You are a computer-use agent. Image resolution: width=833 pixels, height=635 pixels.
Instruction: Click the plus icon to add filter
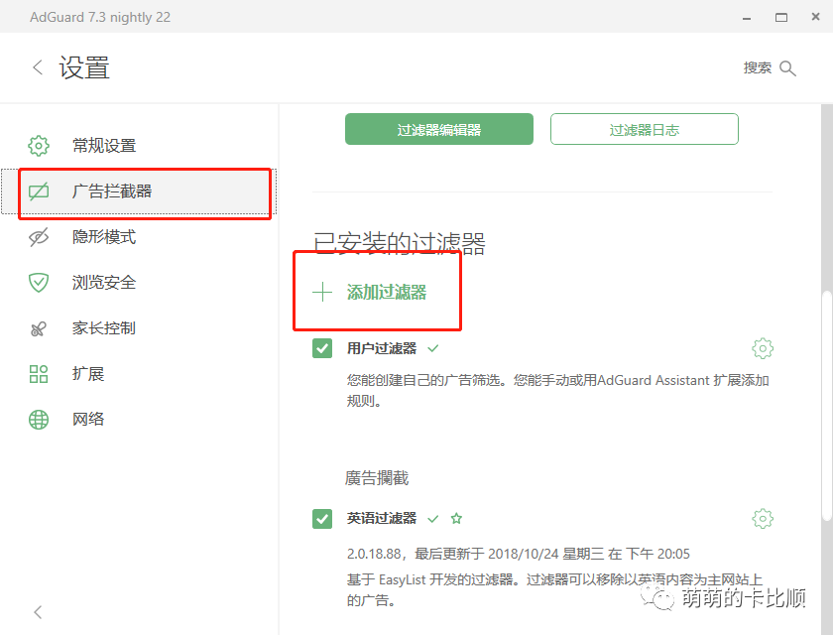pos(322,292)
